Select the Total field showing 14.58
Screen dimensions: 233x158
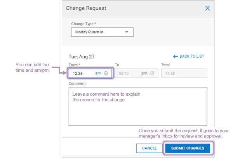[184, 73]
